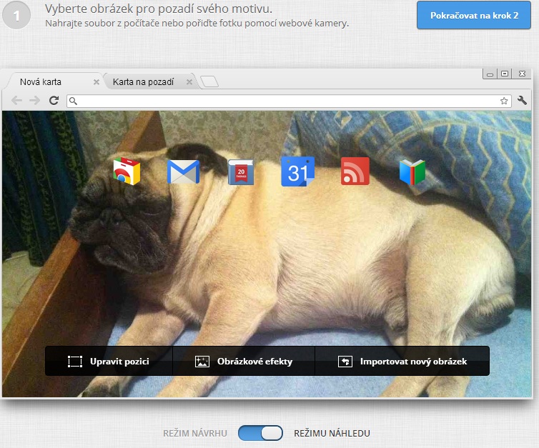Open the Gmail app icon
Screen dimensions: 539x448
tap(183, 171)
